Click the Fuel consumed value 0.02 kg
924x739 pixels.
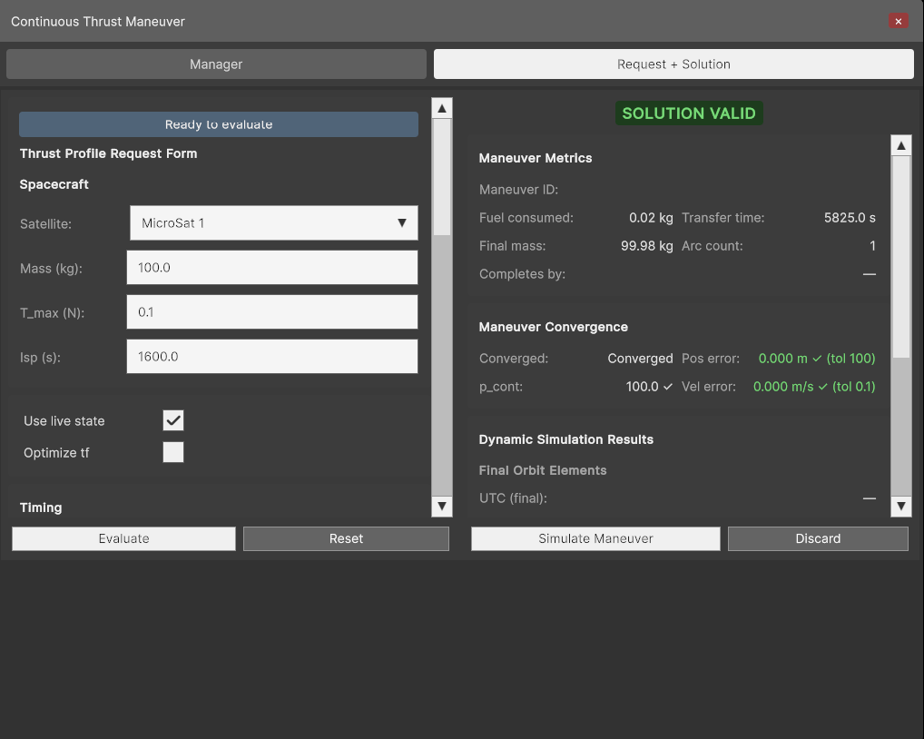pyautogui.click(x=651, y=218)
